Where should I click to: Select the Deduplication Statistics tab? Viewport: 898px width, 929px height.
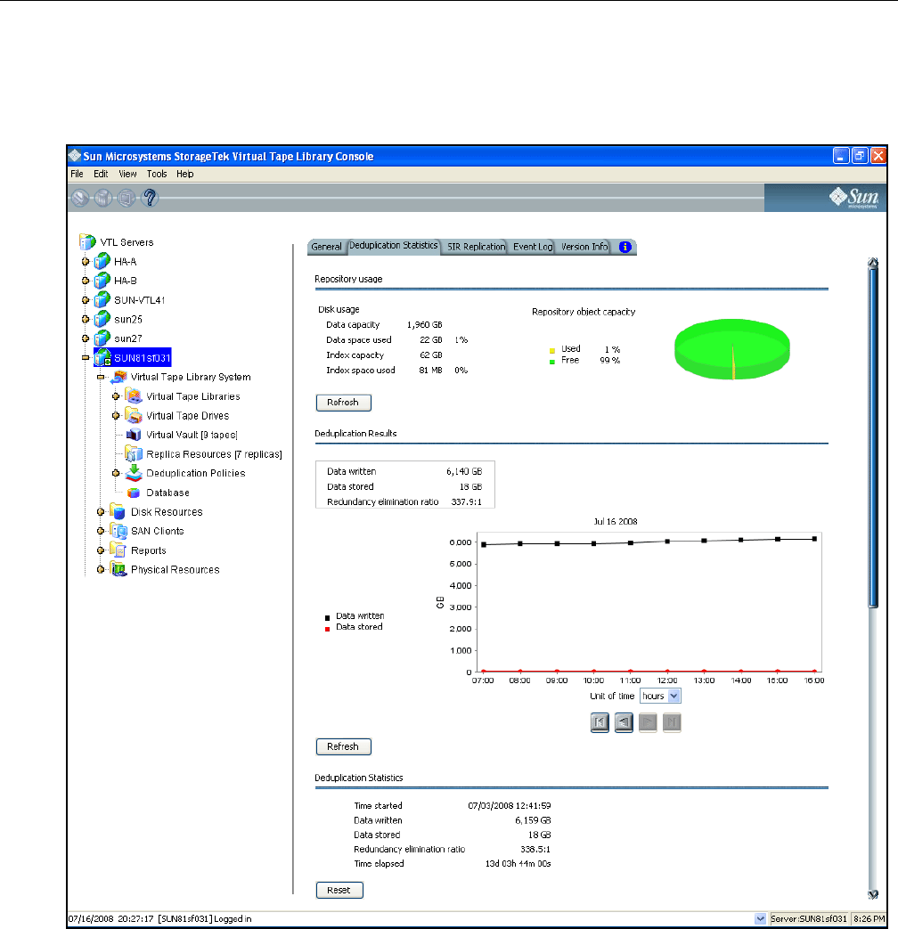coord(393,245)
